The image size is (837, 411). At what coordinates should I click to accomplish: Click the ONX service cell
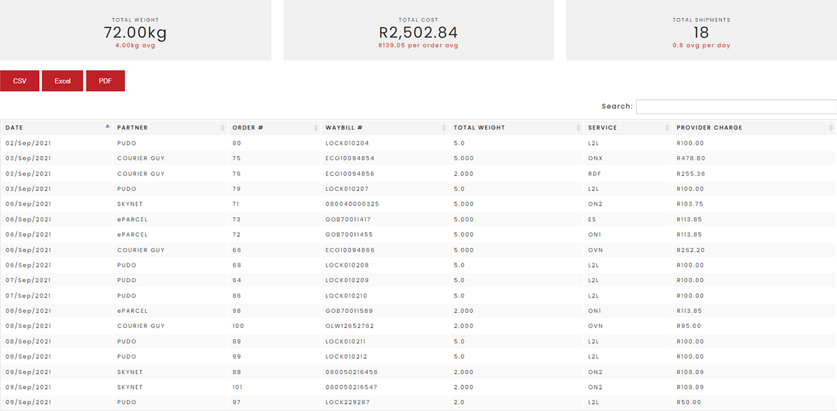595,158
